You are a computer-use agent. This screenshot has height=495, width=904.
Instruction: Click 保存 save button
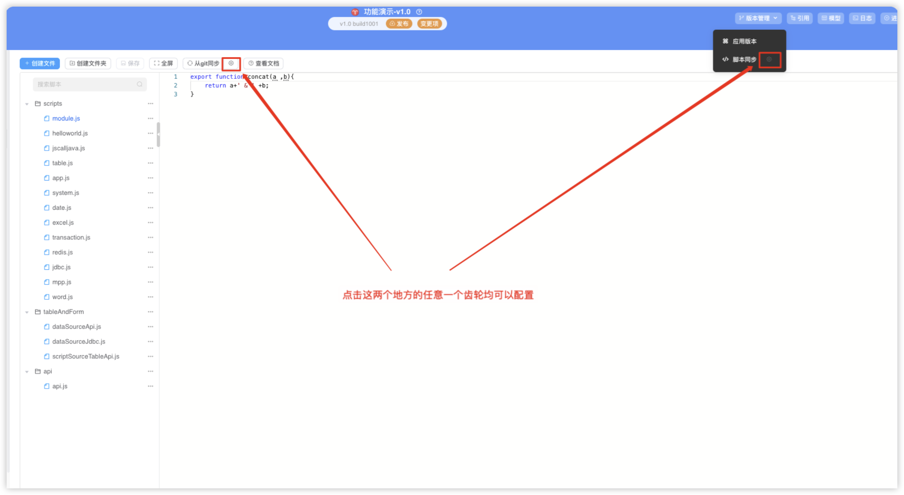130,63
